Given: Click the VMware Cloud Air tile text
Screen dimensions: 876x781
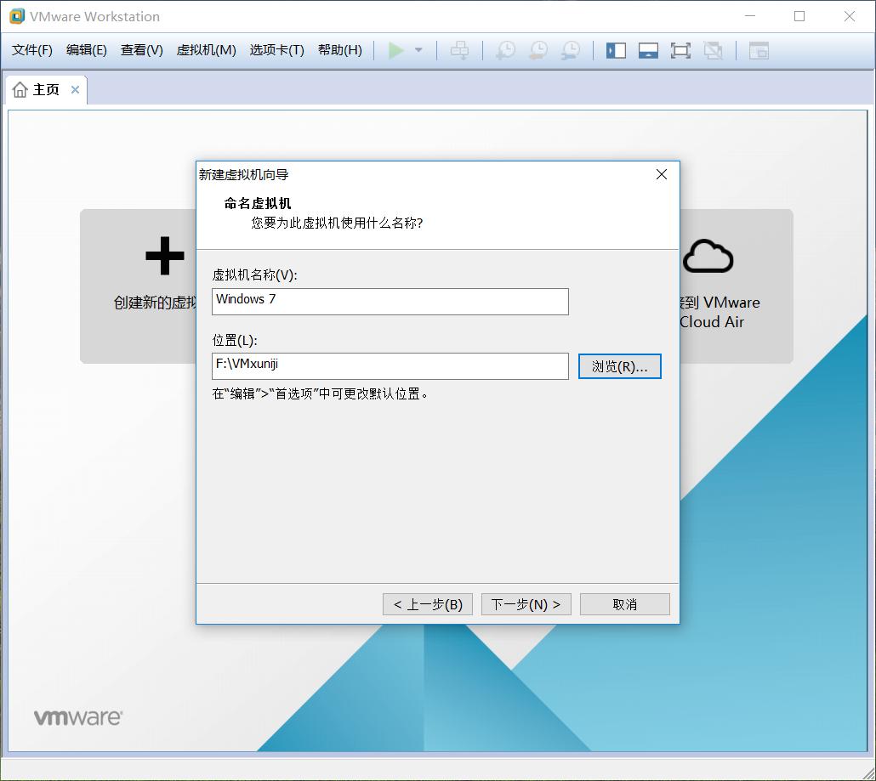Looking at the screenshot, I should [720, 312].
